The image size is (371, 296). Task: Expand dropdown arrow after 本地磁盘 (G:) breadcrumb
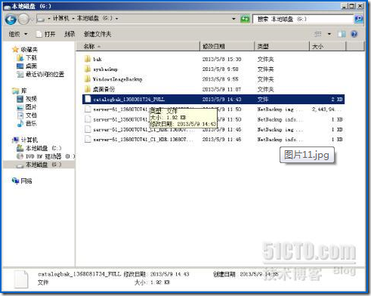pos(116,19)
